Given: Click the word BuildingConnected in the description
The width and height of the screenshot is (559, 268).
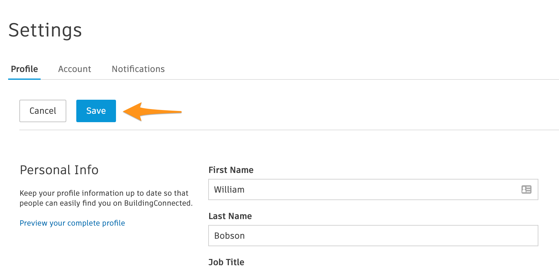Looking at the screenshot, I should [x=157, y=203].
